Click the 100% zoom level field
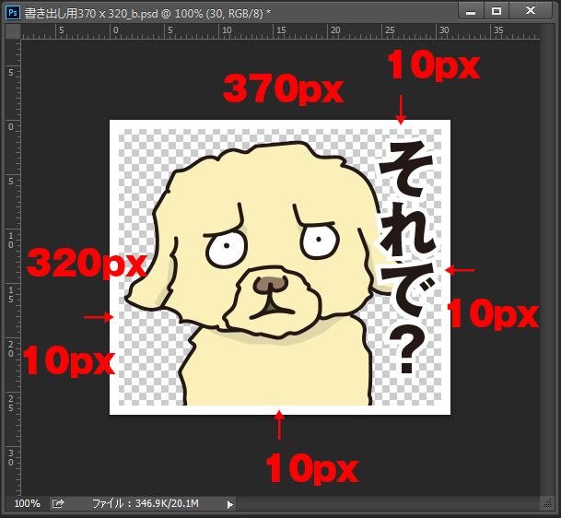The image size is (561, 518). click(x=27, y=503)
